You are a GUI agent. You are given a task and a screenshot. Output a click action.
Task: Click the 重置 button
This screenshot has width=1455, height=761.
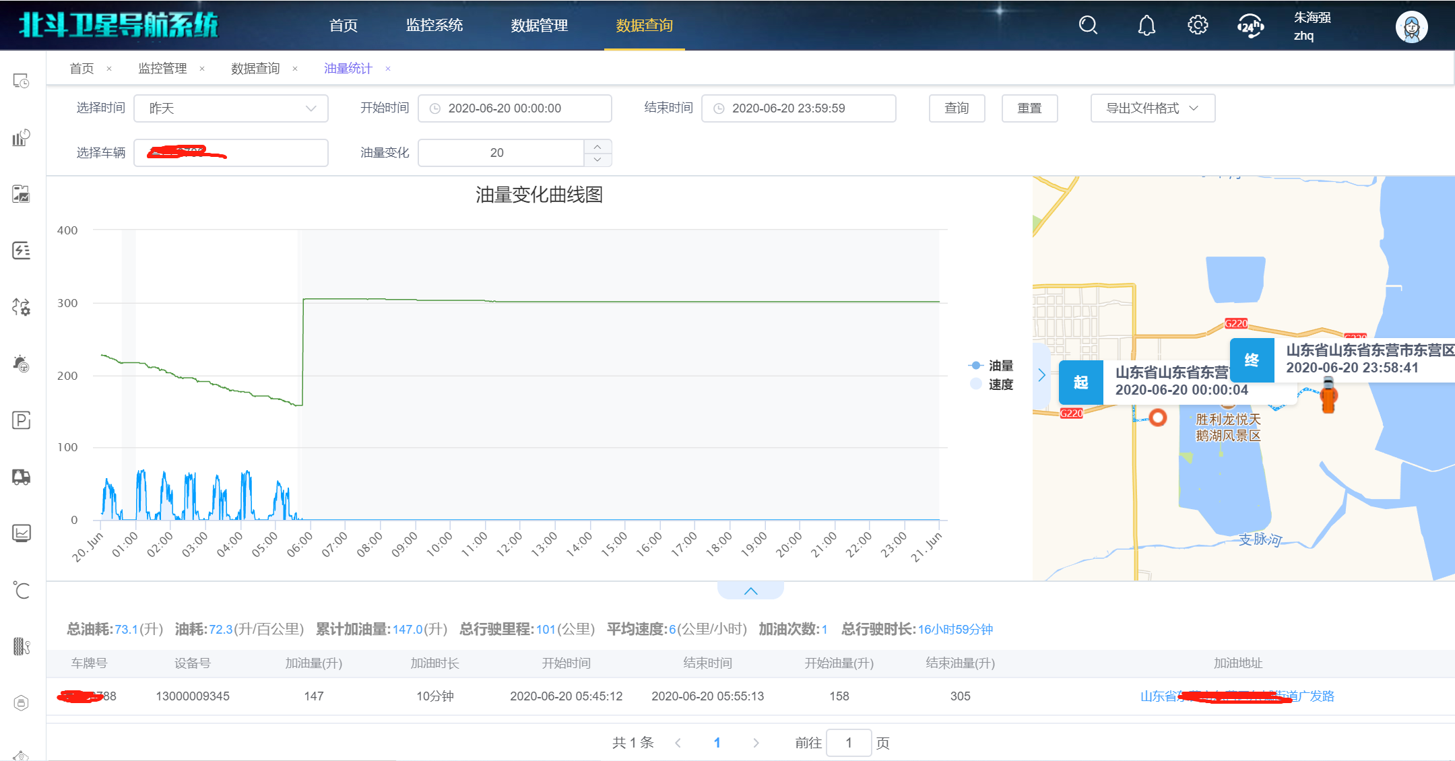pos(1029,108)
